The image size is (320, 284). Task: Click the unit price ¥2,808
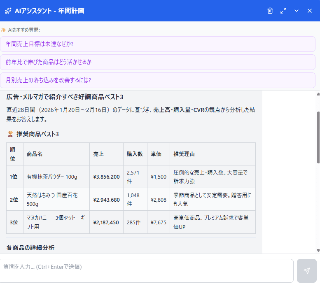click(159, 200)
